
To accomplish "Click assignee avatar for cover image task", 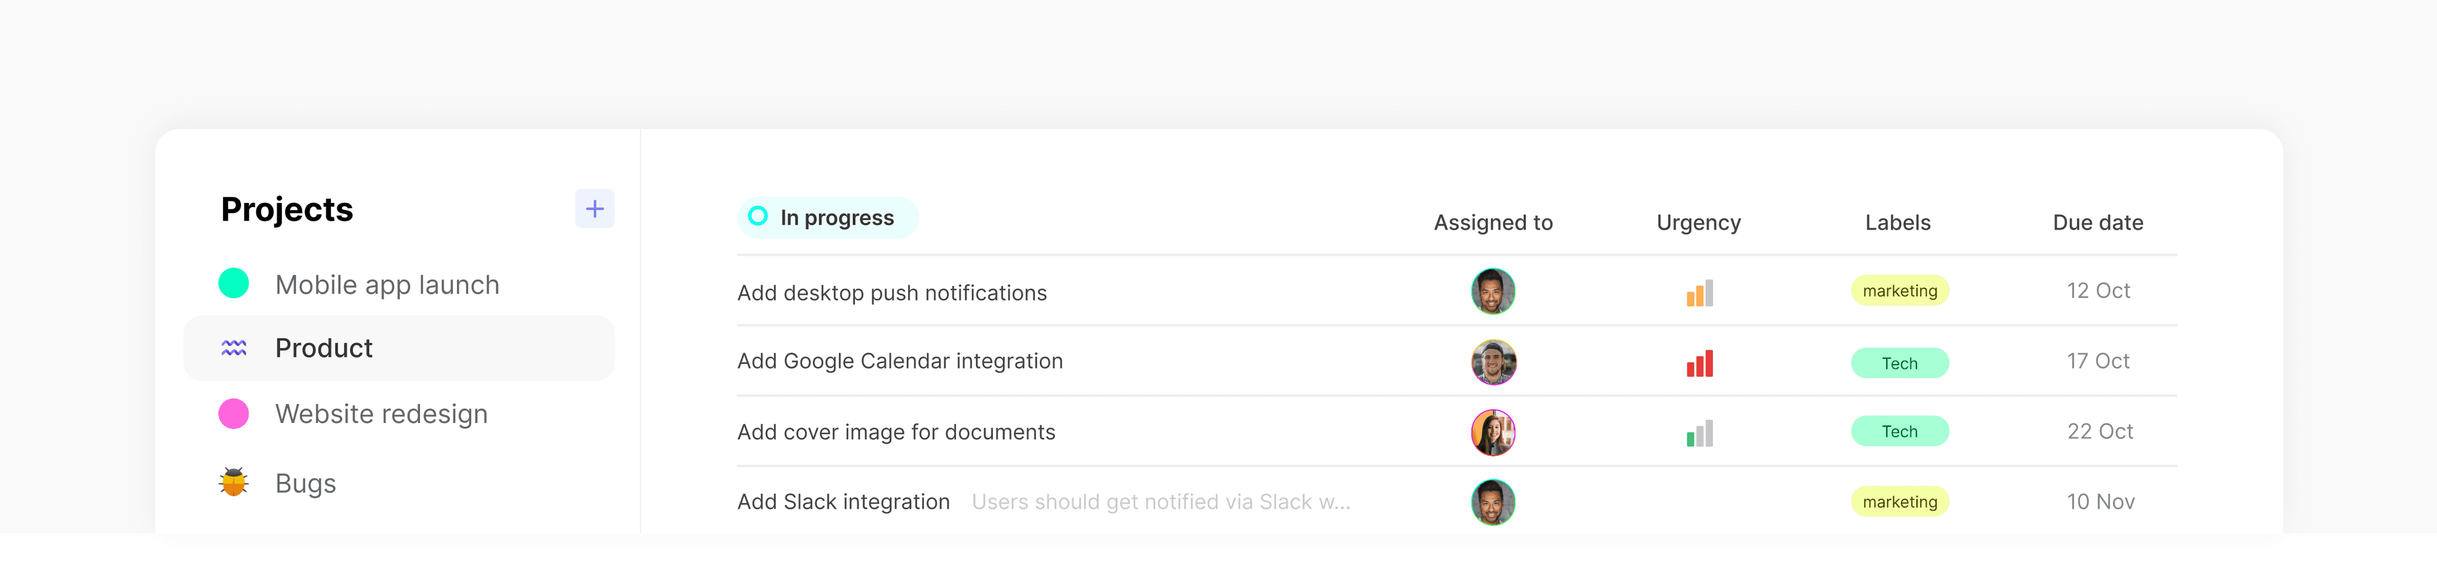I will (1493, 433).
